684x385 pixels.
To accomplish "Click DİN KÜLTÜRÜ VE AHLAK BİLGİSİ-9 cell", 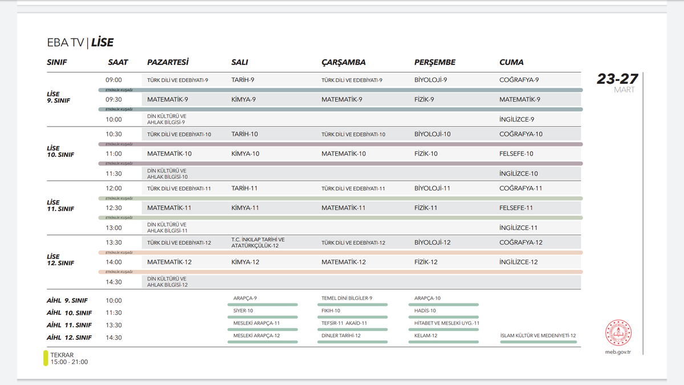I will 166,119.
